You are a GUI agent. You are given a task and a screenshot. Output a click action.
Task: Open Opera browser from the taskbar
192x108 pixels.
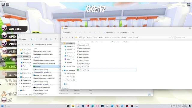88,106
